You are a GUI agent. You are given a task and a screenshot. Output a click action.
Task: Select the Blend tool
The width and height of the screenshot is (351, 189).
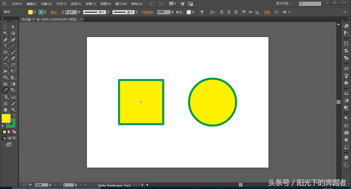pos(13,90)
